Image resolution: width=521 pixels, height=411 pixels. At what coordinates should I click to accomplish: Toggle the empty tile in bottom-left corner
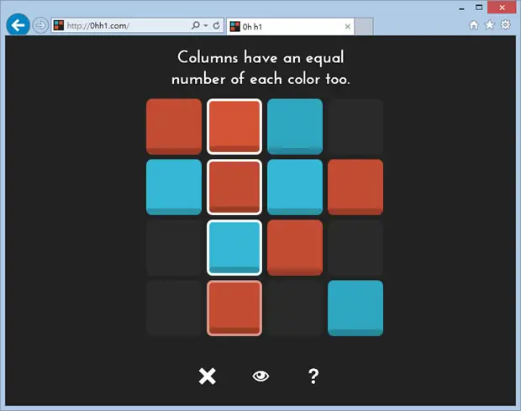click(174, 308)
